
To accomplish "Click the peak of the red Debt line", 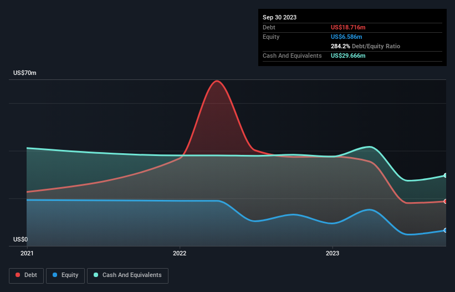I will 217,81.
